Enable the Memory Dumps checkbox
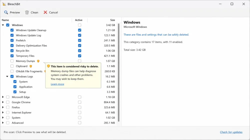The image size is (250, 140). (12, 61)
